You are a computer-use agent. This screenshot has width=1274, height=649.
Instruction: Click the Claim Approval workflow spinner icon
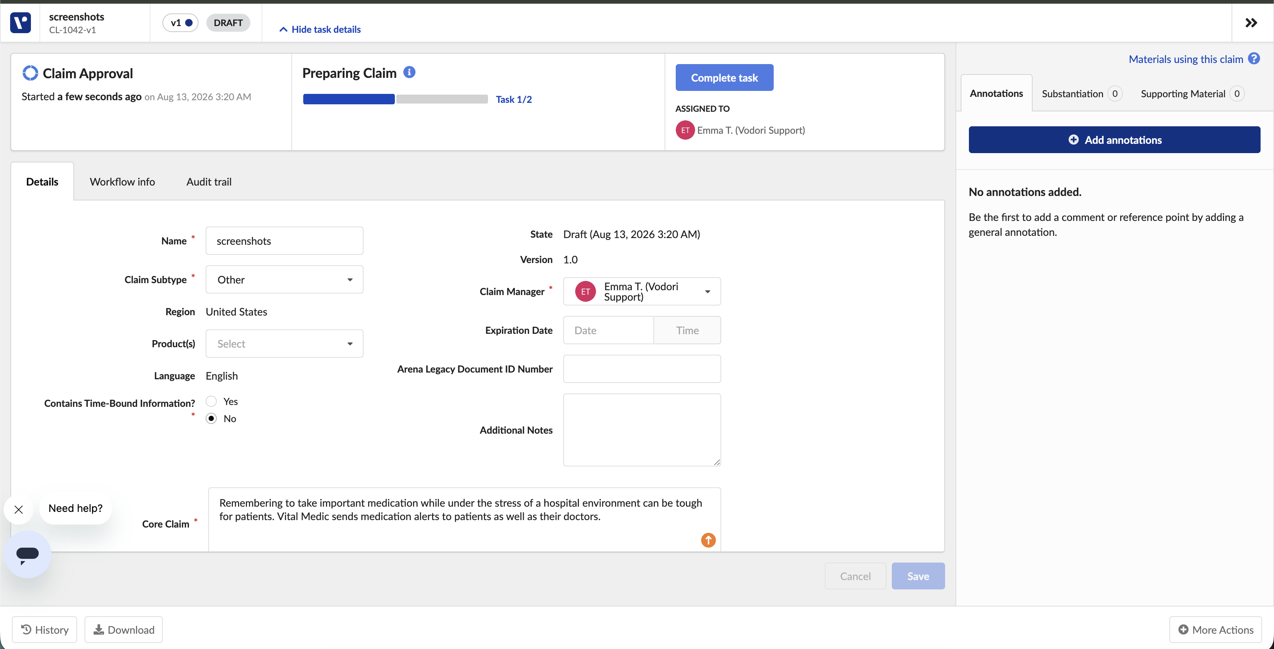(x=30, y=73)
